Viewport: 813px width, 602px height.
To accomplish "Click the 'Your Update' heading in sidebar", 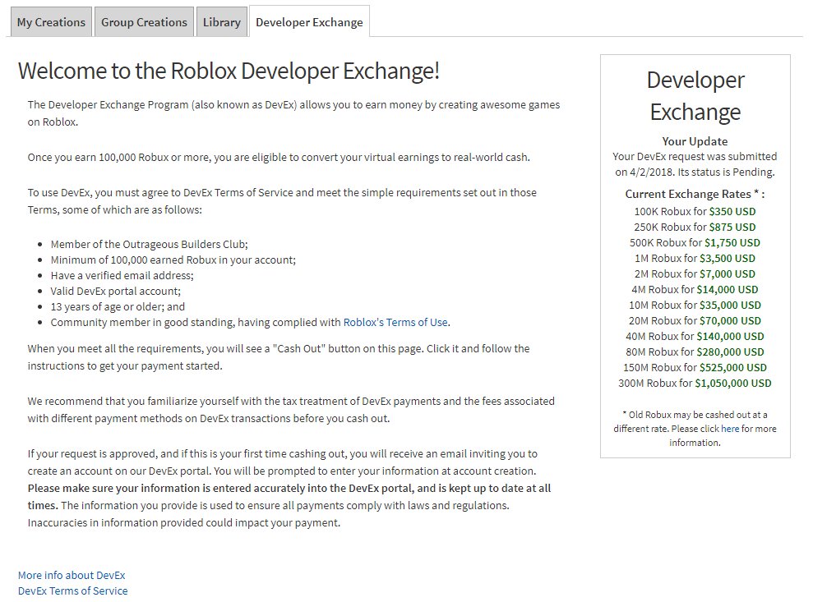I will click(x=695, y=141).
